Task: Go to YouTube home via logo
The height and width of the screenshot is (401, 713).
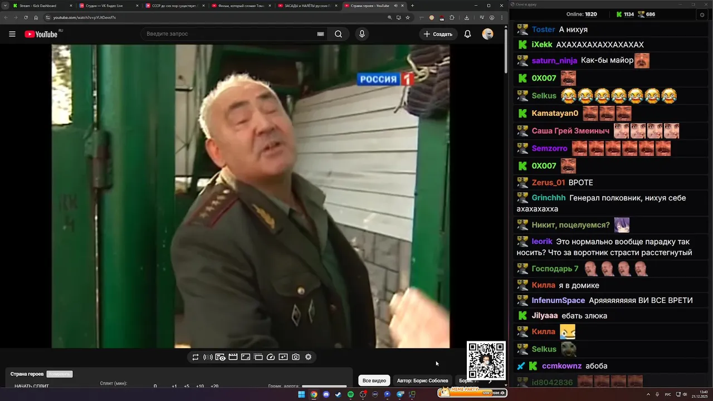Action: 41,34
